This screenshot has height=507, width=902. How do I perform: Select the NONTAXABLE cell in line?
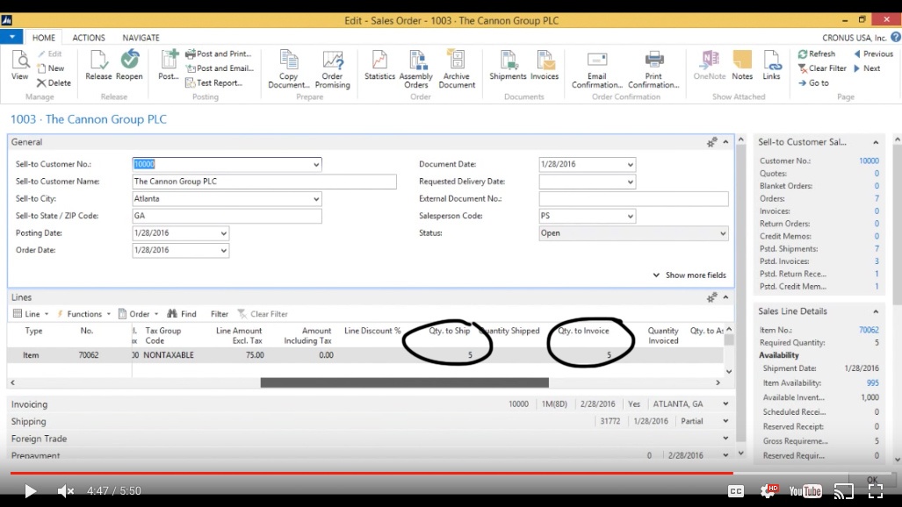(169, 355)
